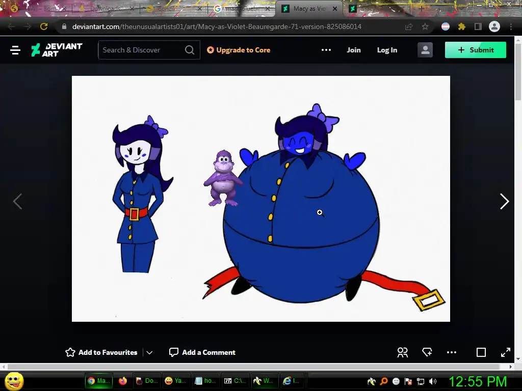
Task: Zoom into the Macy artwork image
Action: [260, 199]
